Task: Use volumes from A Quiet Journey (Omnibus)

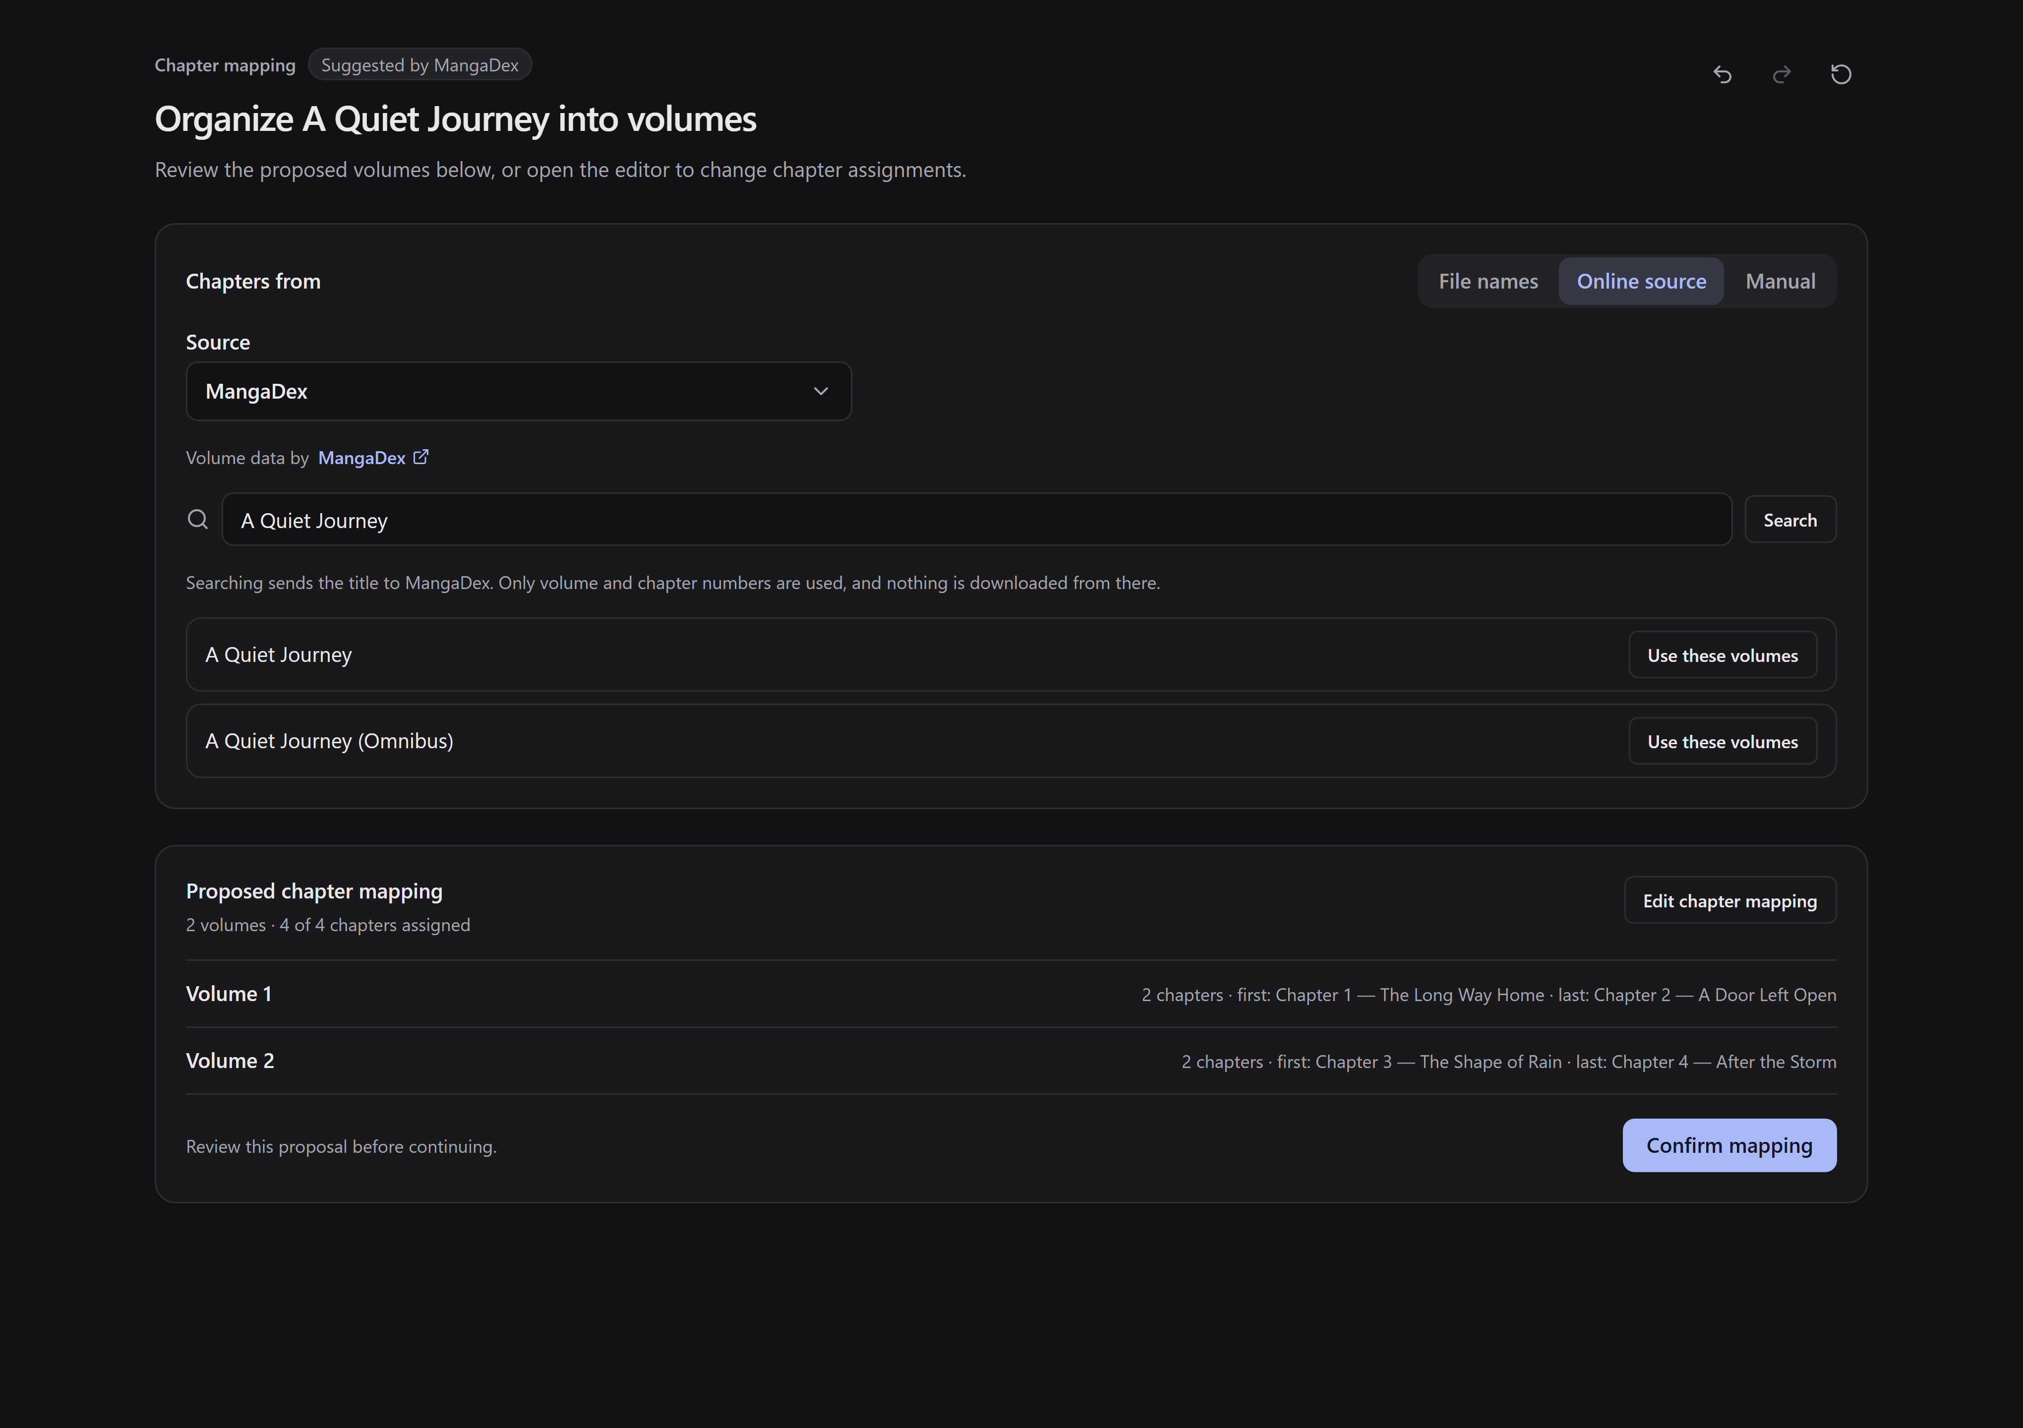Action: pyautogui.click(x=1722, y=741)
